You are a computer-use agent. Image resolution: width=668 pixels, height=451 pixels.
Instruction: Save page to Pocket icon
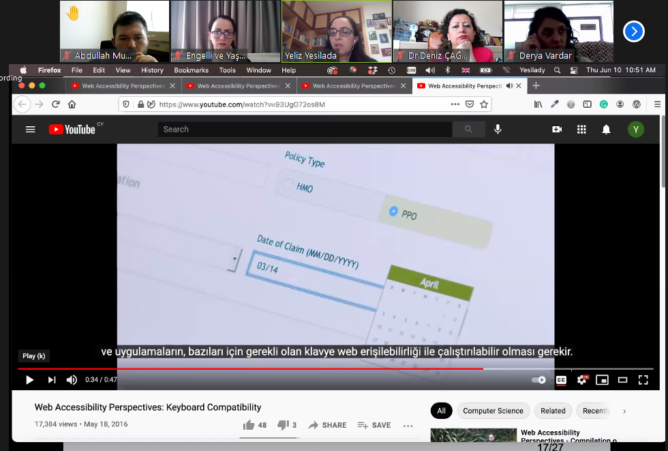[470, 104]
